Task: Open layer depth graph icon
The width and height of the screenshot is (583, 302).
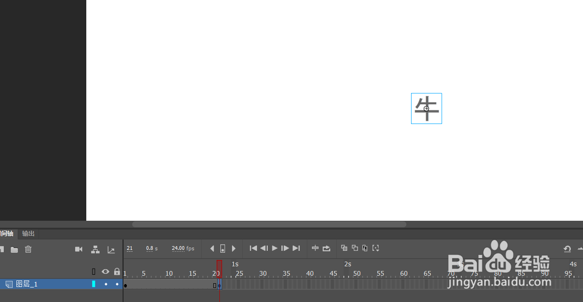Action: pos(111,249)
